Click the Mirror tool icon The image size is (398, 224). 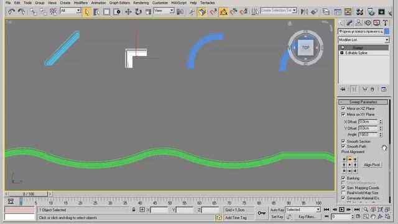pos(304,12)
